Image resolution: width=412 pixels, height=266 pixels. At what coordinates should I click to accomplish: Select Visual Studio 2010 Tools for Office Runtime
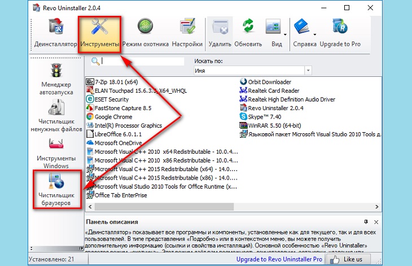coord(161,186)
